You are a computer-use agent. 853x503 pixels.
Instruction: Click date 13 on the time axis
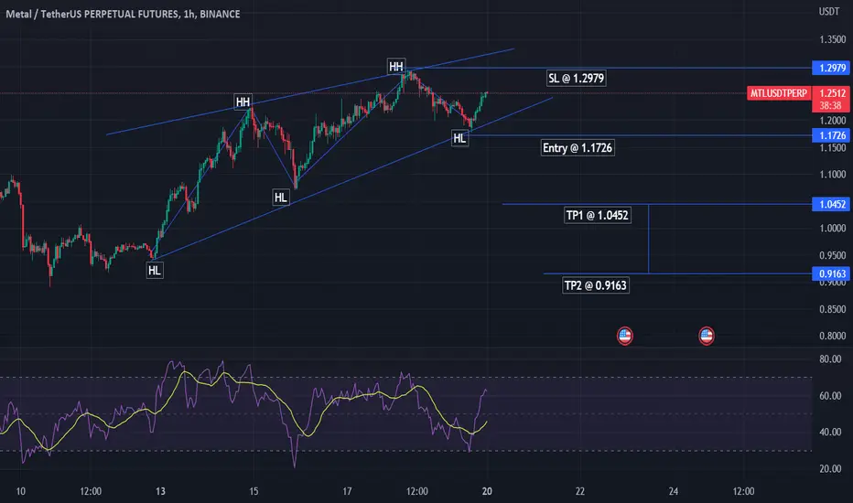point(160,491)
